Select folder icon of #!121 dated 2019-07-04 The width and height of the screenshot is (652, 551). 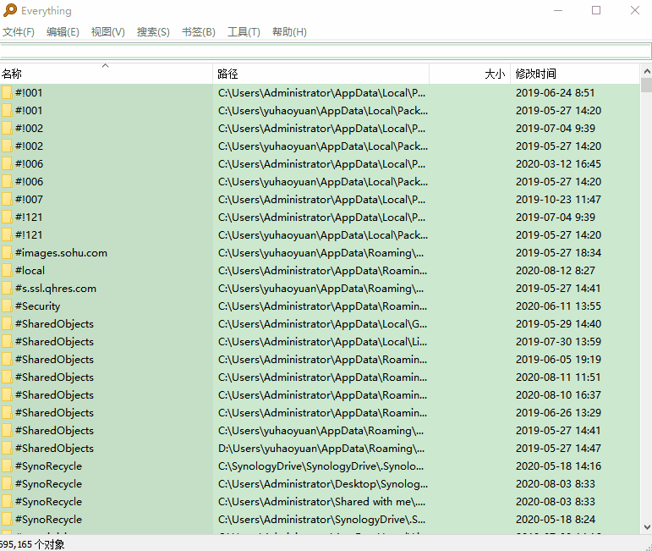[7, 217]
